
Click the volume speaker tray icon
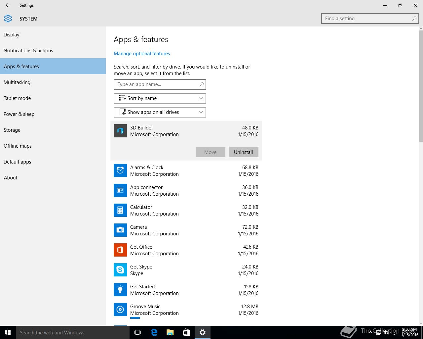tap(386, 332)
